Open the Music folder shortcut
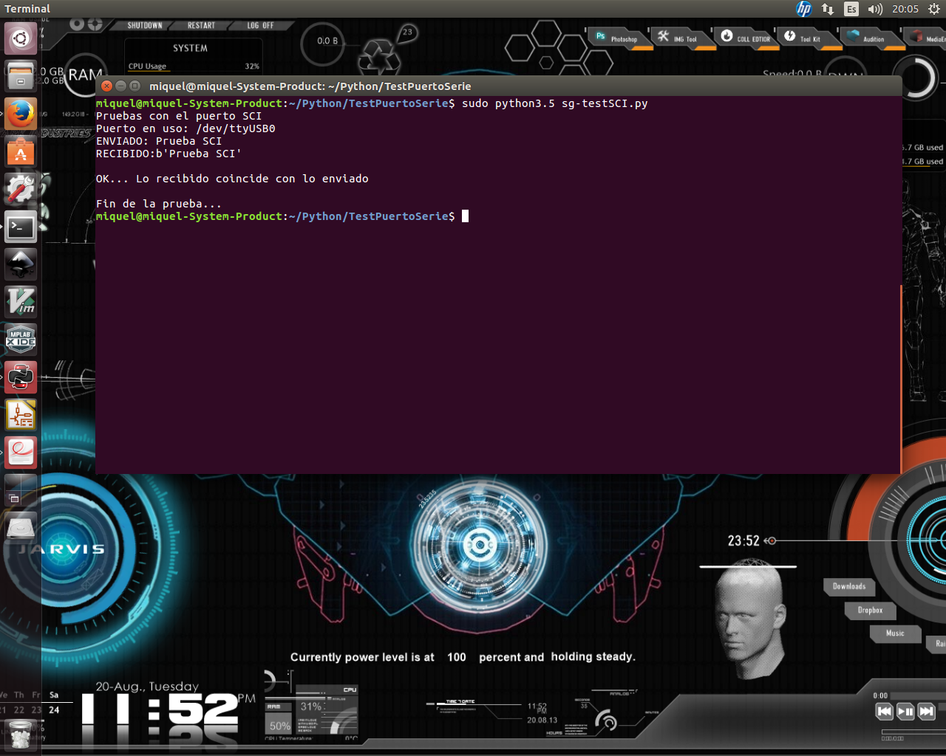This screenshot has width=946, height=756. (x=895, y=633)
